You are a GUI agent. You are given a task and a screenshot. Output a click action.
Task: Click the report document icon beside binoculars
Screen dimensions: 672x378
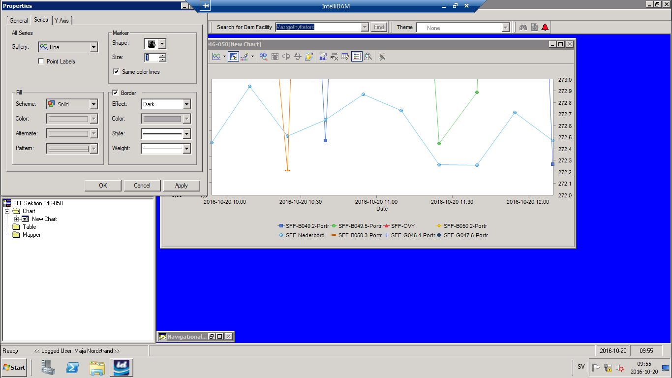(534, 27)
